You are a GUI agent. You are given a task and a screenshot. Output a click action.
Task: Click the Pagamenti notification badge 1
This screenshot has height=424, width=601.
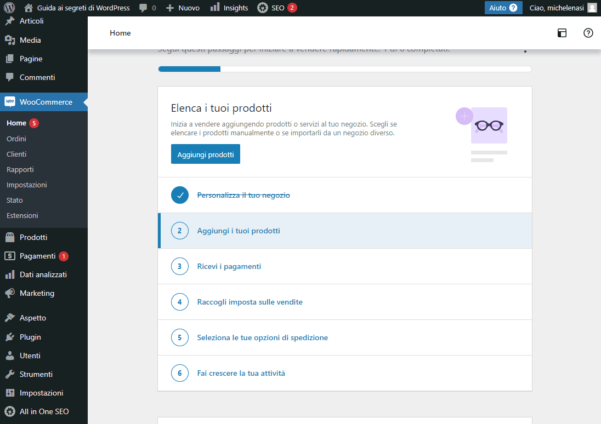(x=64, y=256)
